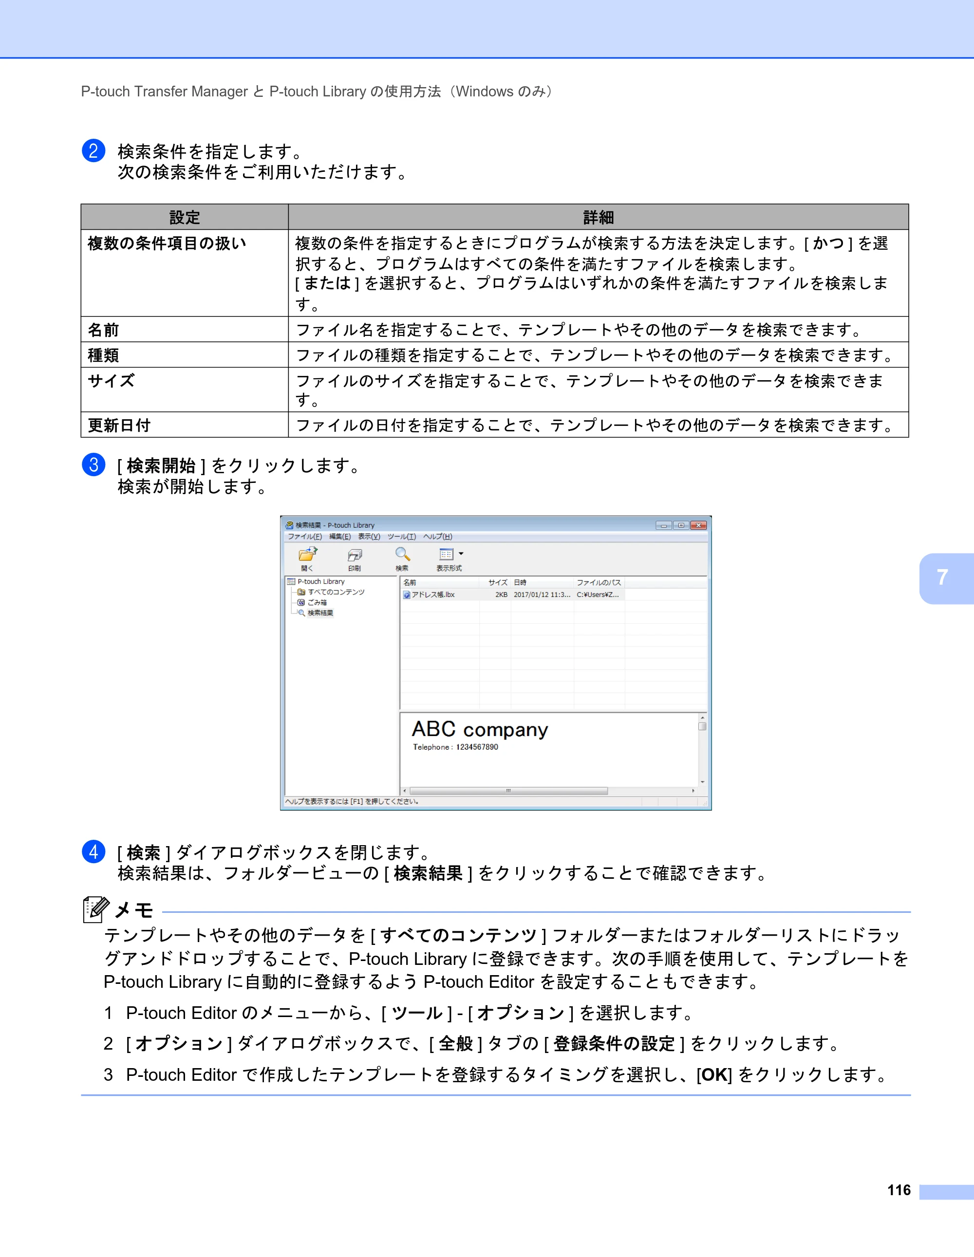This screenshot has height=1257, width=974.
Task: Click the 2KB size cell
Action: [x=502, y=594]
